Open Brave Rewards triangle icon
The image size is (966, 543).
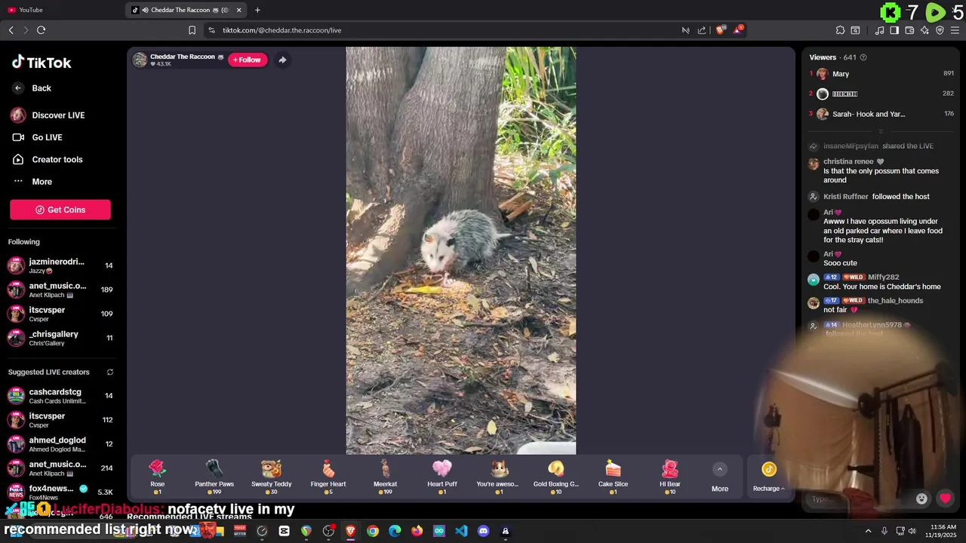[x=738, y=30]
